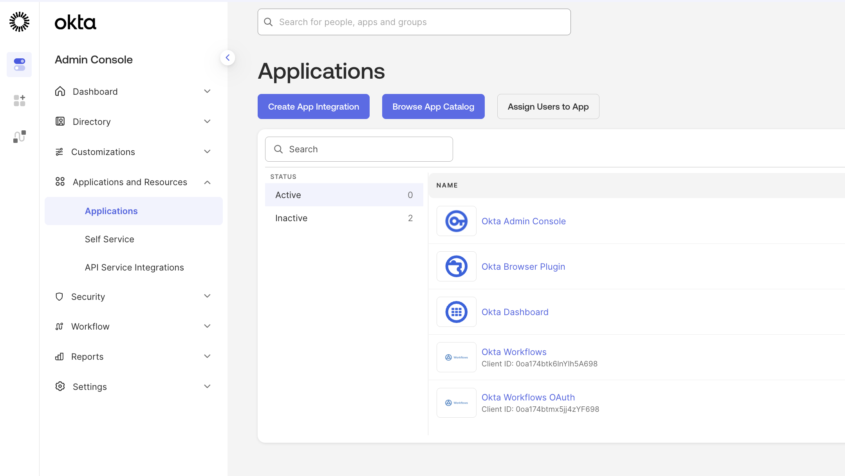The height and width of the screenshot is (476, 845).
Task: Open the Directory menu label
Action: (x=92, y=122)
